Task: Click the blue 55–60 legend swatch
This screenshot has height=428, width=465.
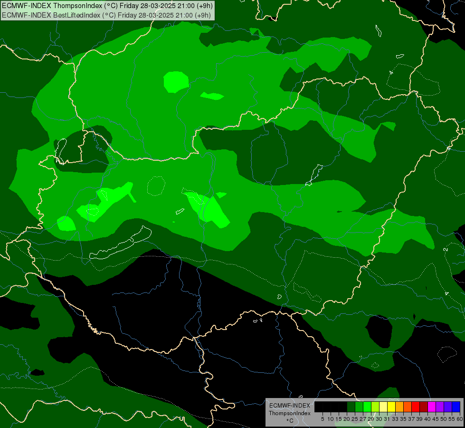Action: tap(456, 407)
